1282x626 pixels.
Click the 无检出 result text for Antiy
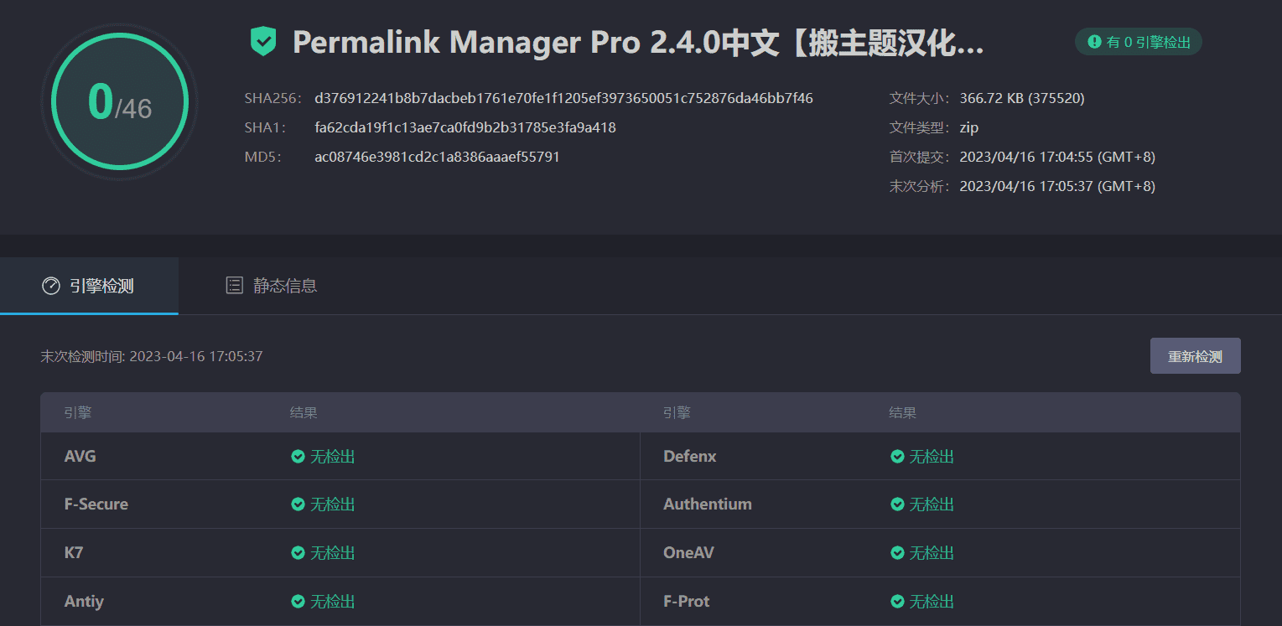(333, 602)
